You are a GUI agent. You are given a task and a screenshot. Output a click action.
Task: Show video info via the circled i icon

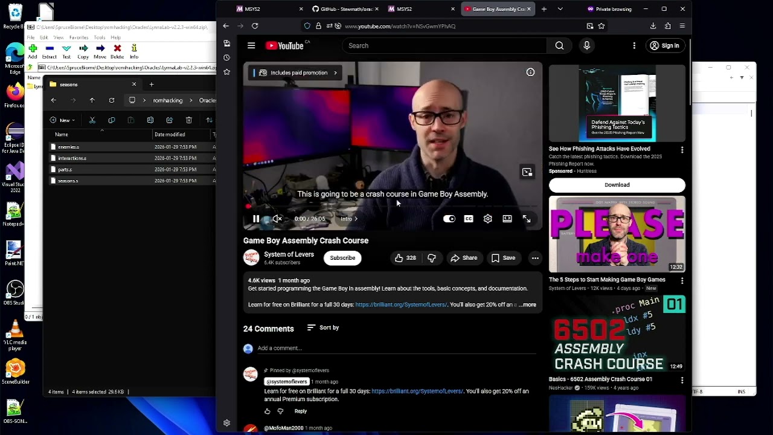coord(530,72)
